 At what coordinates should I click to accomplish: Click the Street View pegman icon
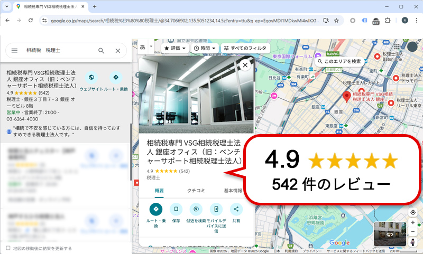(x=413, y=242)
